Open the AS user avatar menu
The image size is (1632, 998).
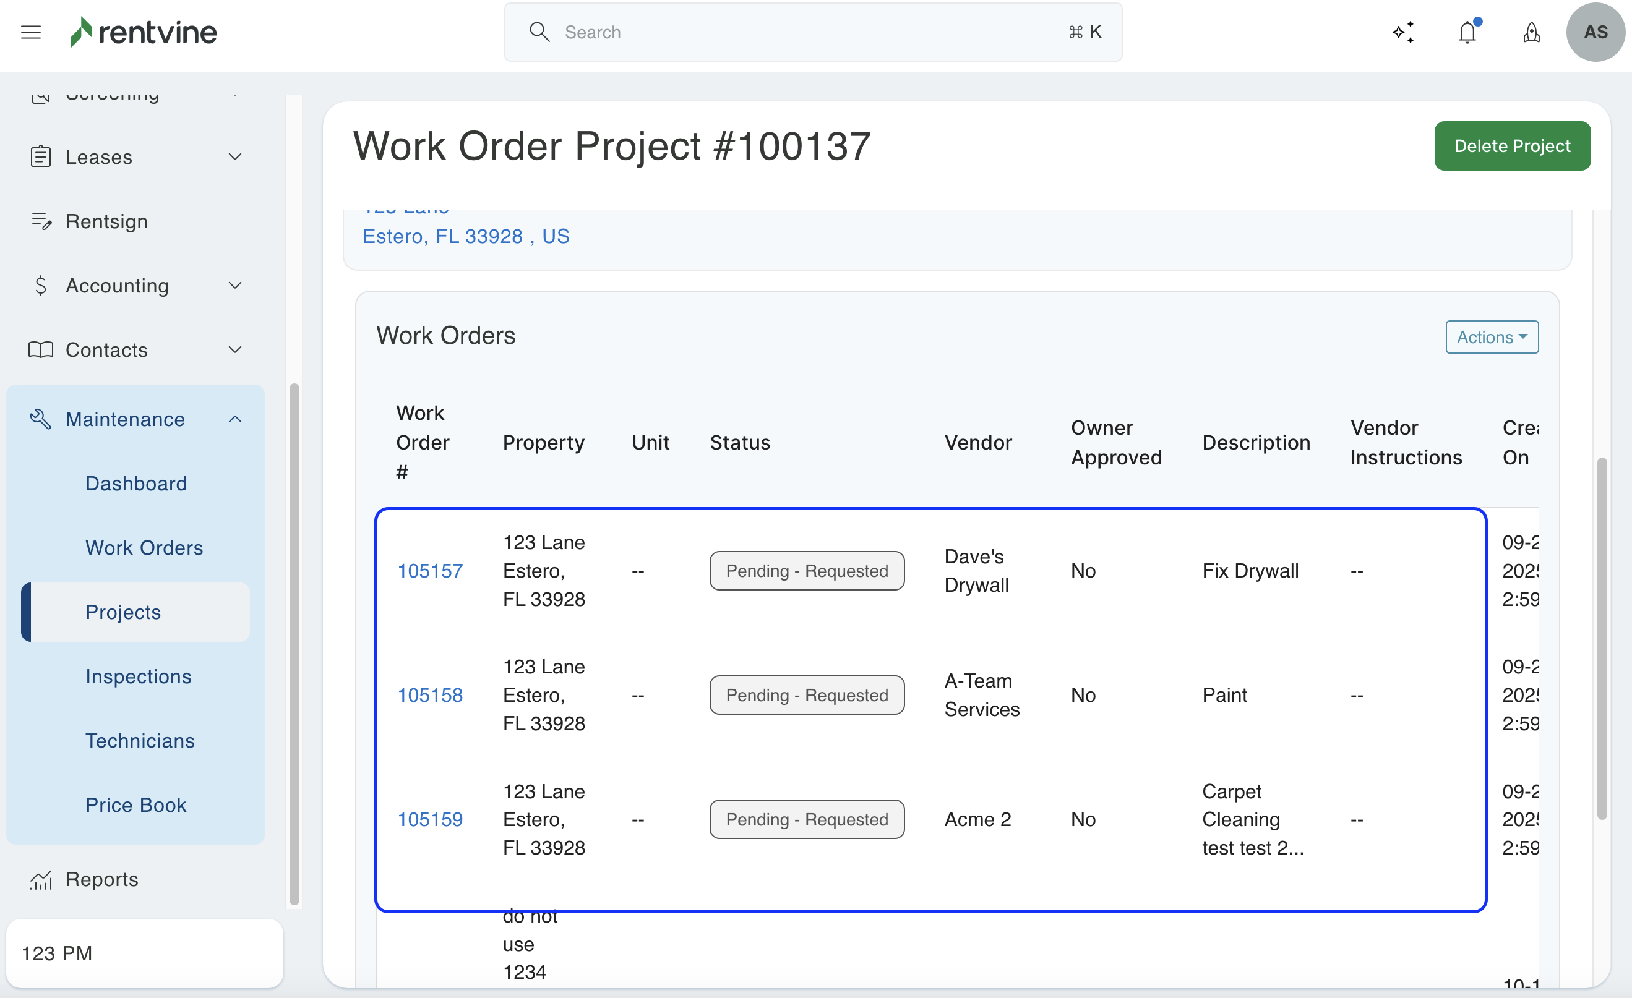(x=1595, y=32)
